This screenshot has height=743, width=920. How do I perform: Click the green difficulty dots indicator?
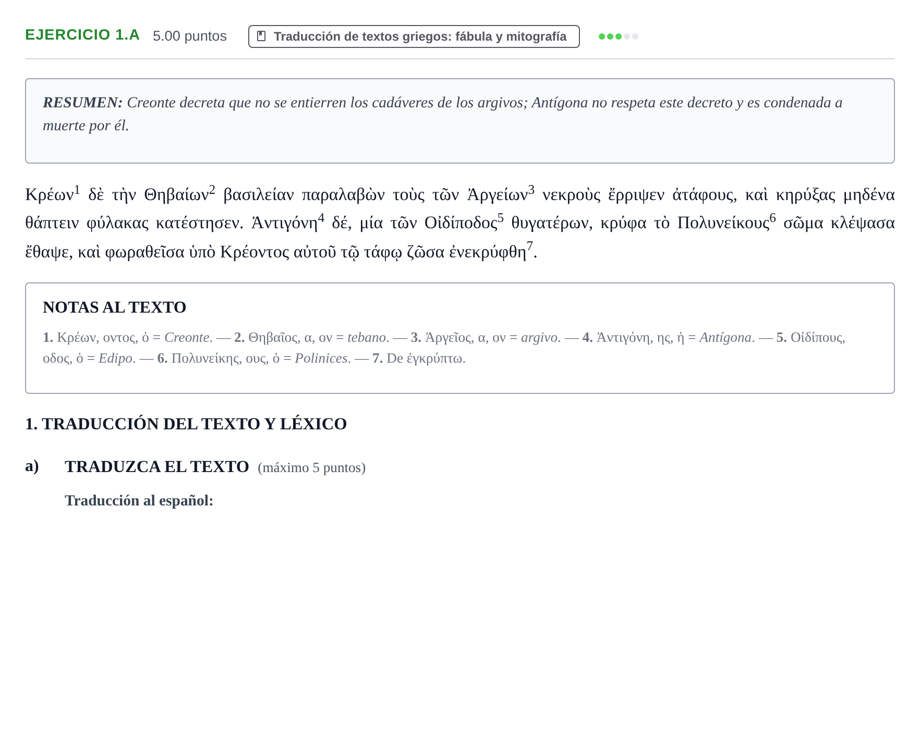(x=618, y=36)
